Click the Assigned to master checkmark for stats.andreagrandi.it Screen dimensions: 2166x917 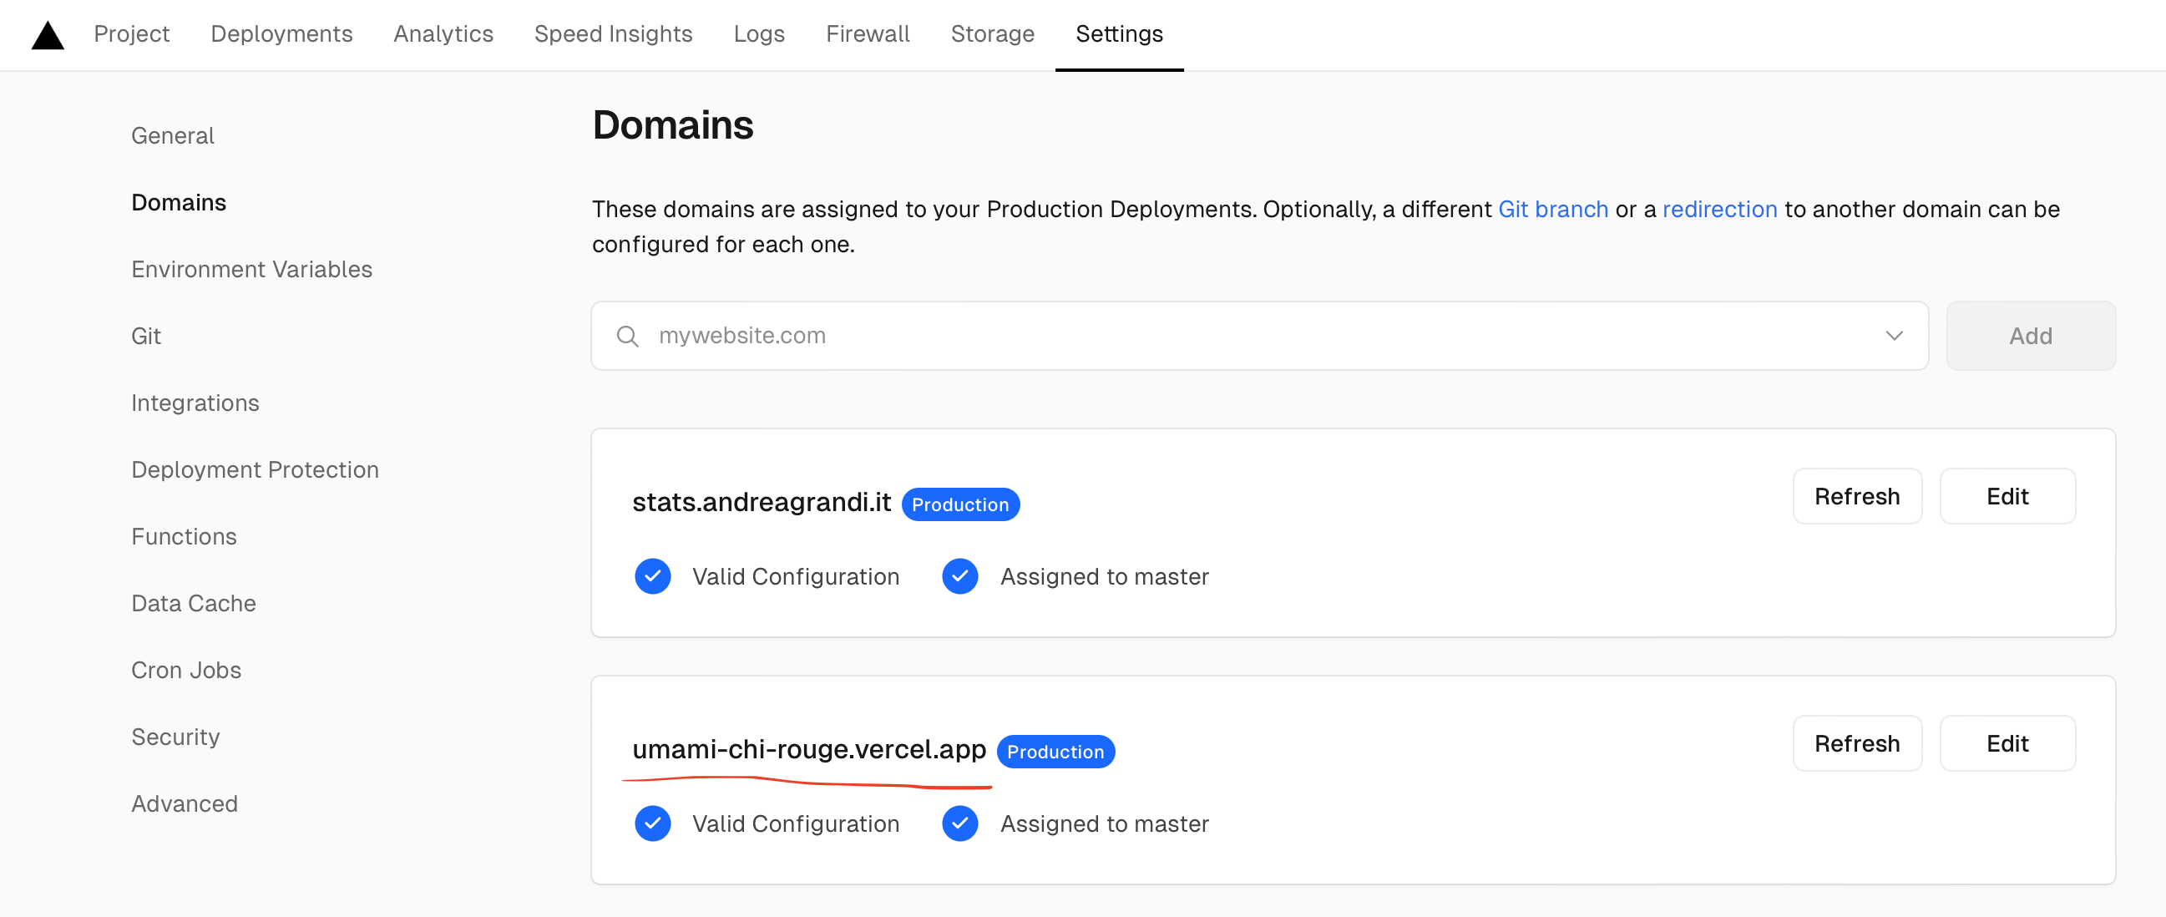coord(959,577)
